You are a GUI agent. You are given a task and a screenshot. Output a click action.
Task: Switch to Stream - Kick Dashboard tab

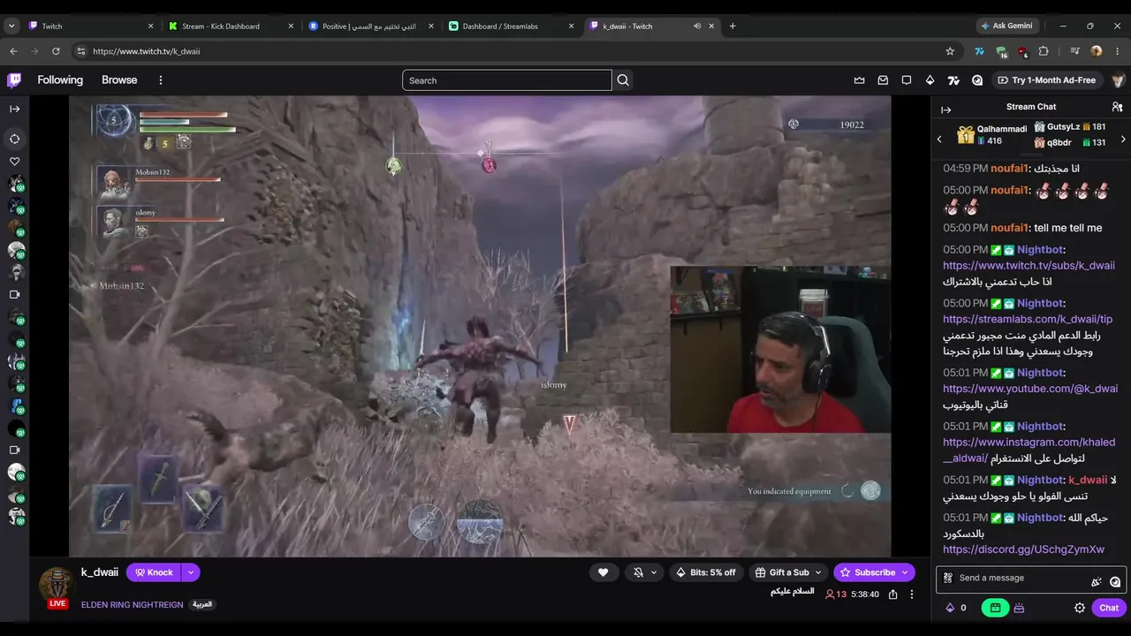[231, 26]
